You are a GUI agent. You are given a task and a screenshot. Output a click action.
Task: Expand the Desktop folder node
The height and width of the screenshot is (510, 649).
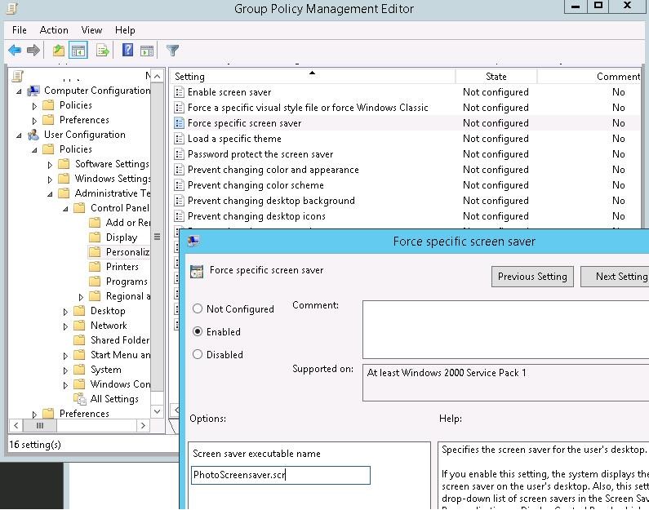point(66,311)
